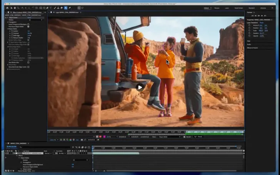Select the Type tool
280x175 pixels.
tap(51, 8)
